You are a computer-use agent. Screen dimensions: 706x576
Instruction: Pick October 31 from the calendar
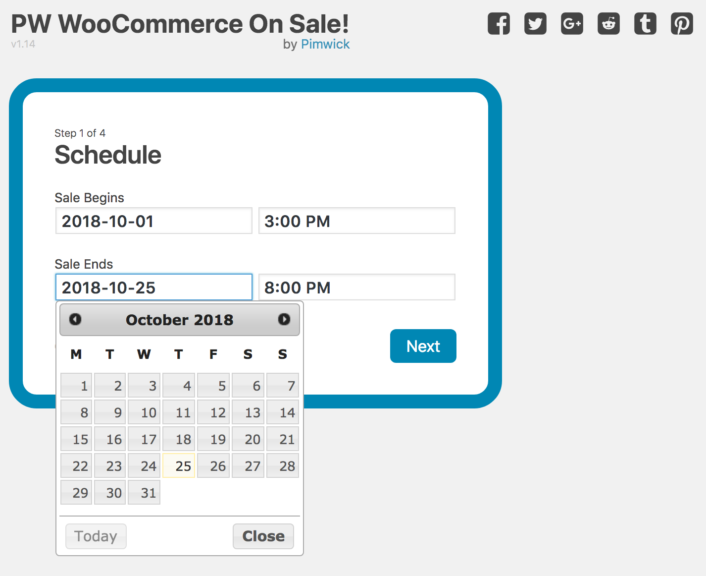[144, 492]
